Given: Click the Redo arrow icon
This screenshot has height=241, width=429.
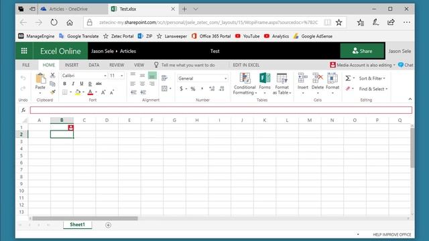Looking at the screenshot, I should click(x=23, y=88).
